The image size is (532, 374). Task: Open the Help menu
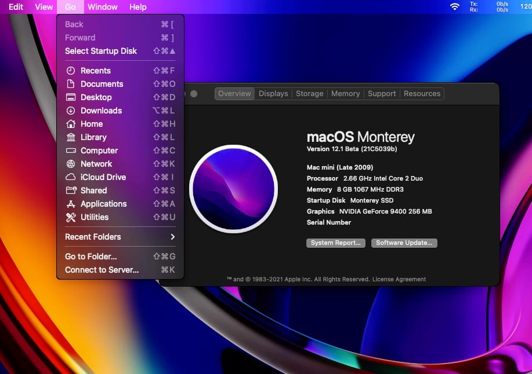point(137,7)
